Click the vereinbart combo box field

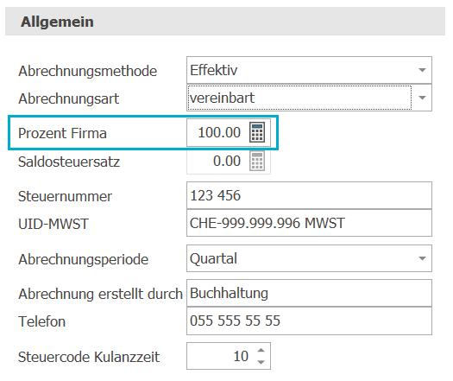point(309,98)
